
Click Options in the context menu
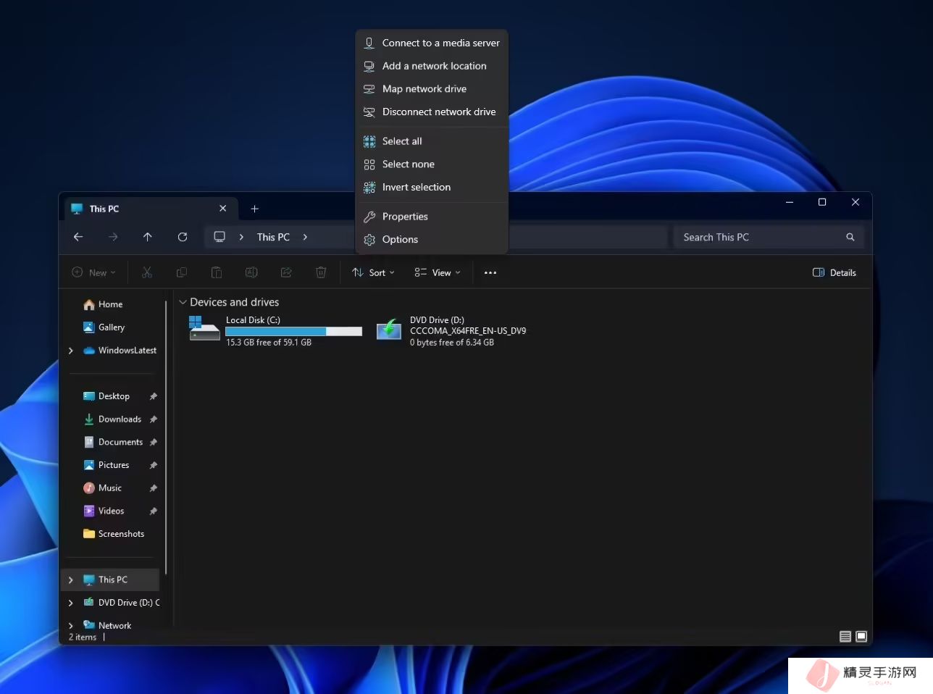click(x=400, y=240)
